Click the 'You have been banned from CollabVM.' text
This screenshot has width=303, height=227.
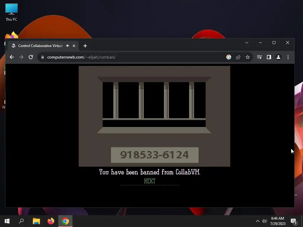[x=149, y=172]
